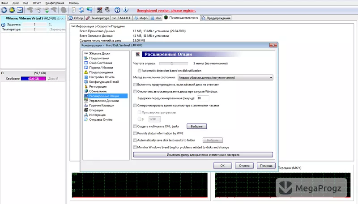The image size is (358, 204).
Task: Click the configuration monitor toolbar icon
Action: point(99,10)
